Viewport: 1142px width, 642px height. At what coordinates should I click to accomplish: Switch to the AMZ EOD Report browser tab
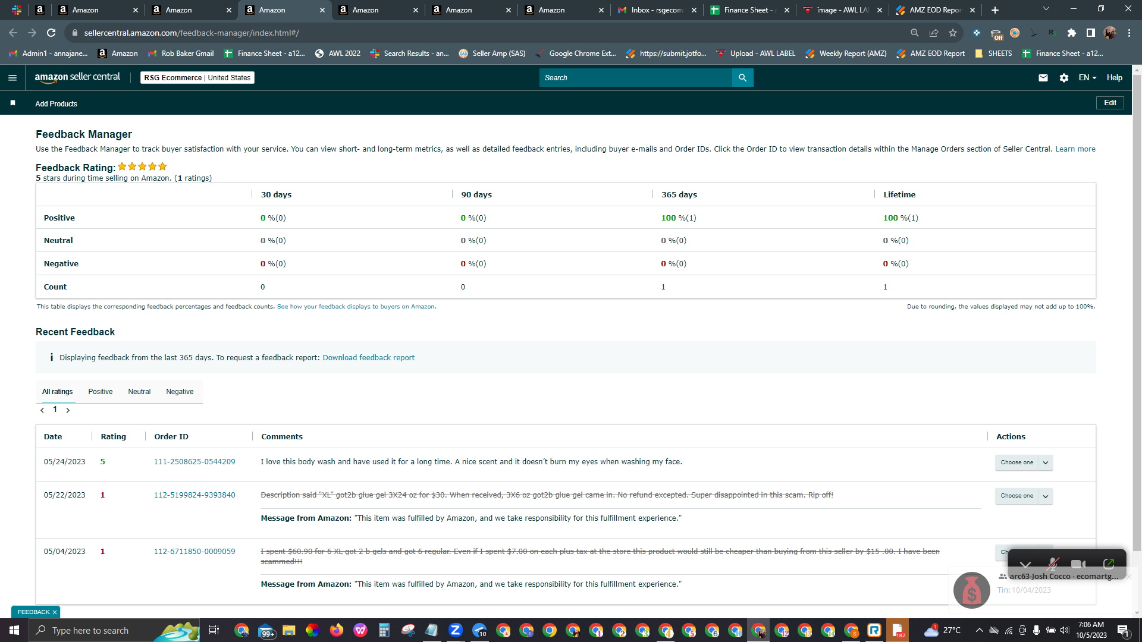click(x=935, y=10)
